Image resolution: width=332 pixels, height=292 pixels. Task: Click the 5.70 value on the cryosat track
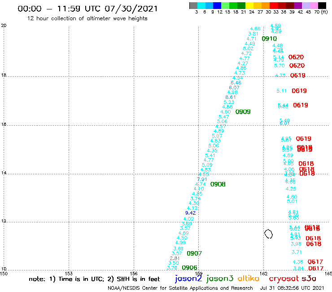point(280,66)
